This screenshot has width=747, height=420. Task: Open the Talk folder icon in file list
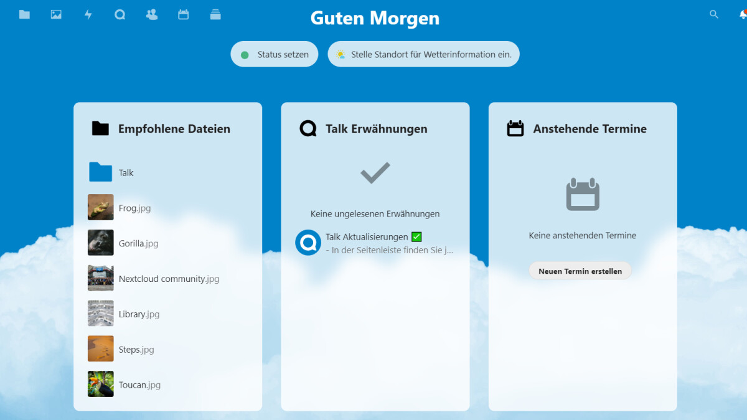click(x=100, y=172)
